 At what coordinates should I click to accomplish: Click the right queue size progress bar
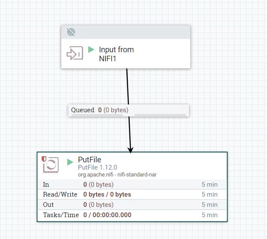[x=160, y=115]
